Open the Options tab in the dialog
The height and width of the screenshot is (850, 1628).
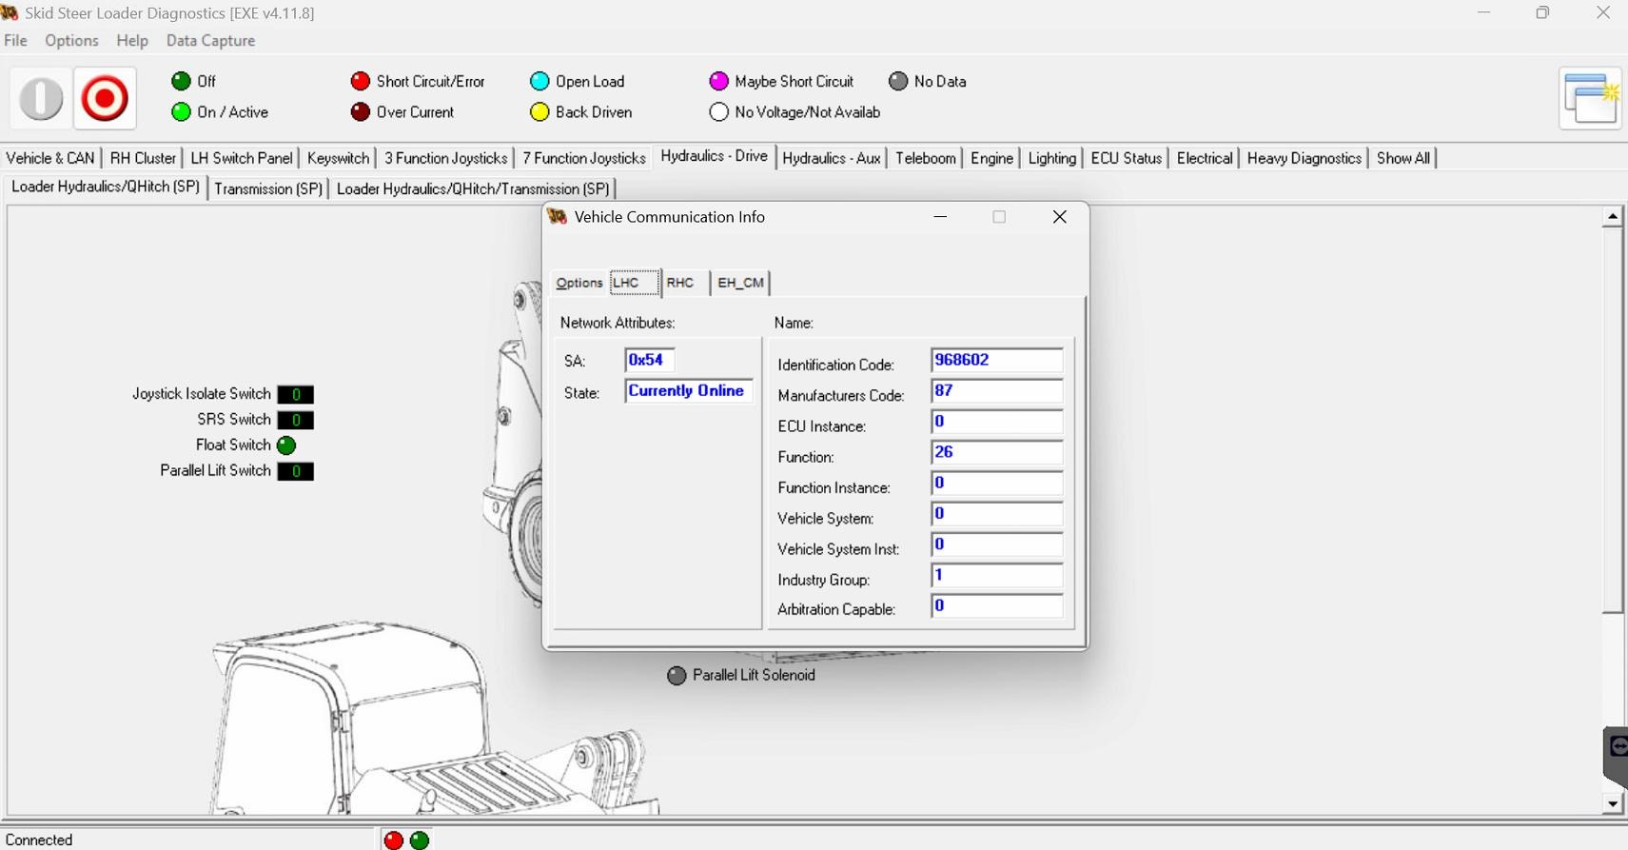(x=579, y=283)
